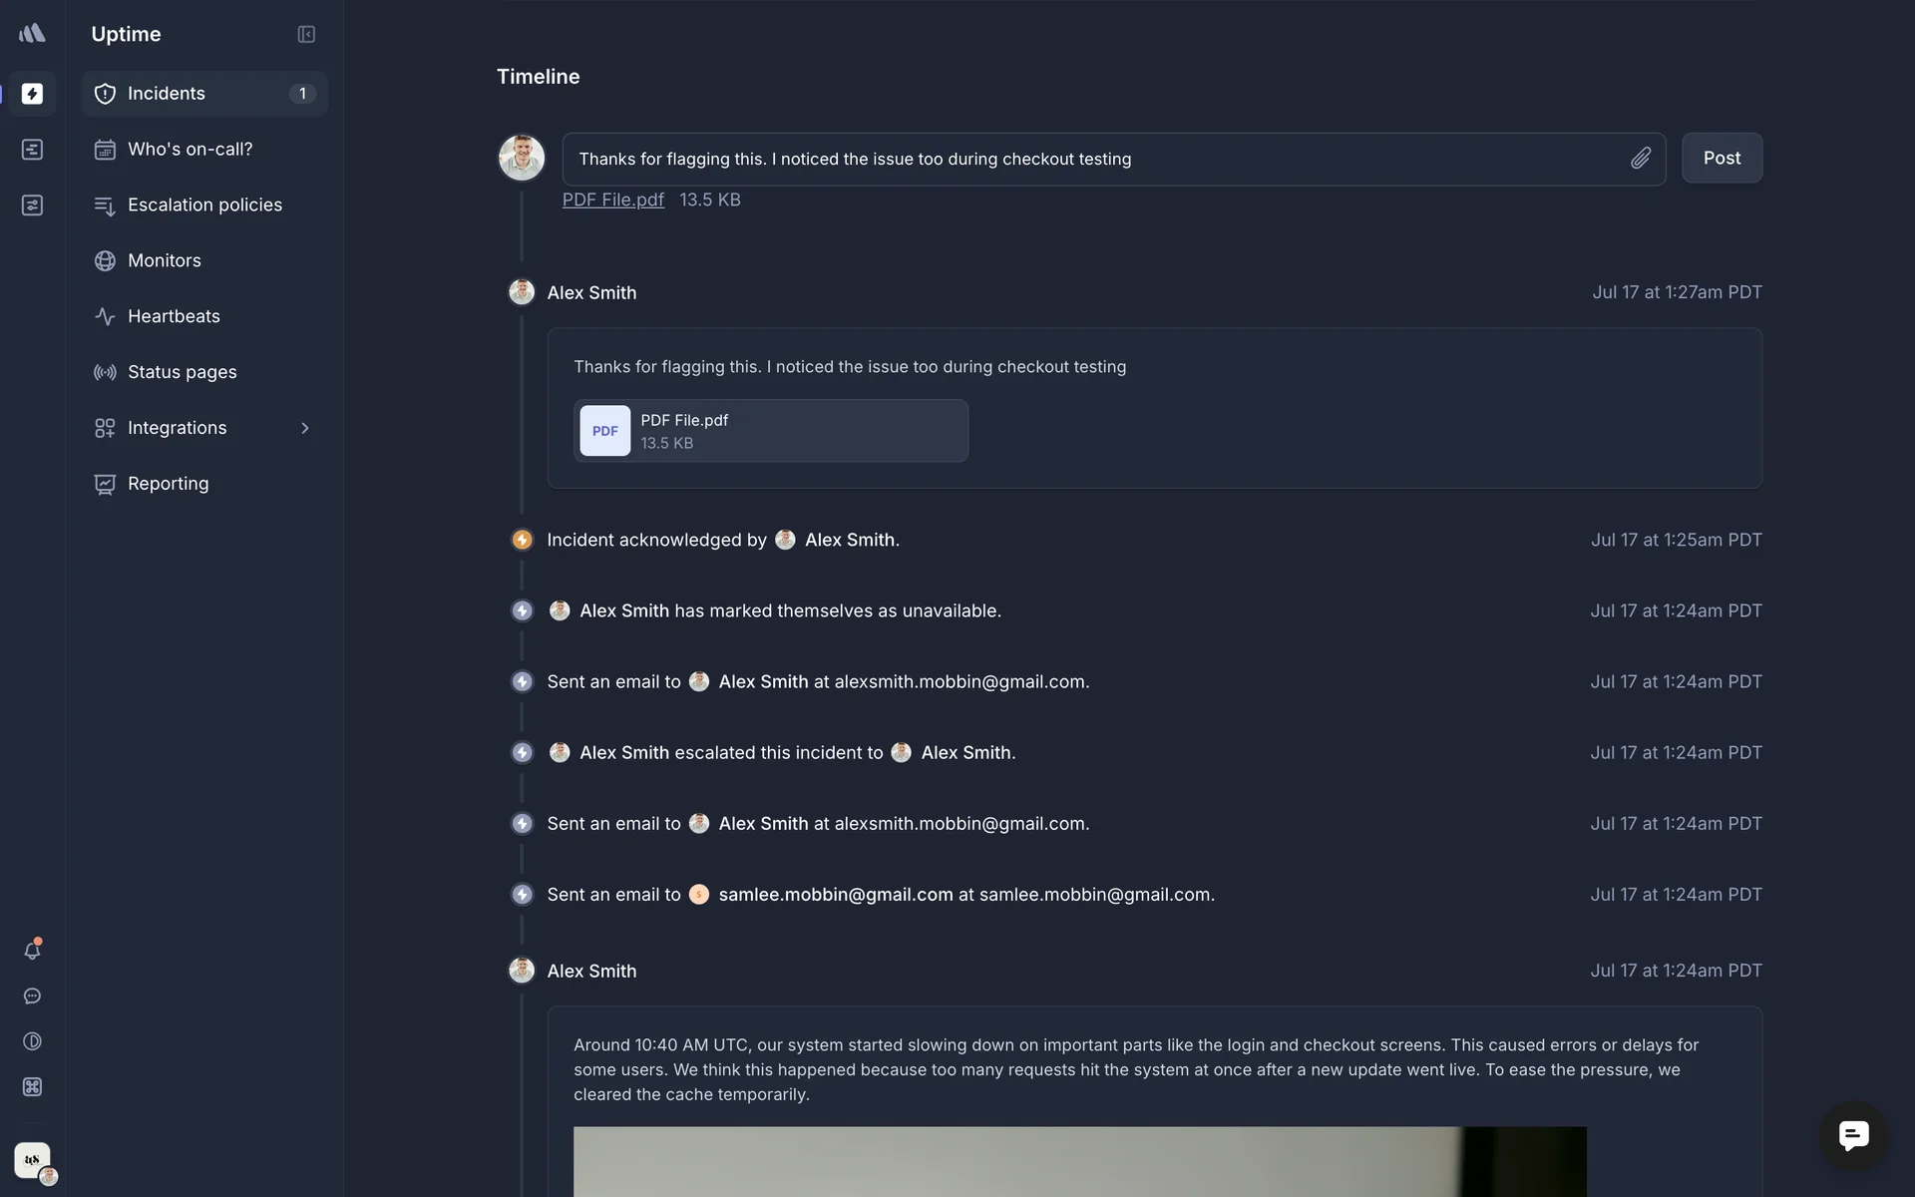Click the Better Stack logo icon
This screenshot has width=1915, height=1197.
[32, 34]
